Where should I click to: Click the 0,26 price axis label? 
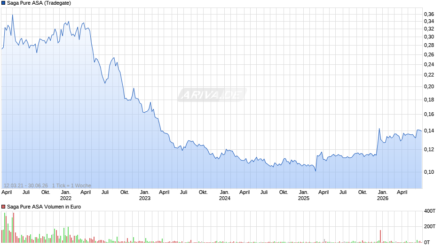[429, 54]
